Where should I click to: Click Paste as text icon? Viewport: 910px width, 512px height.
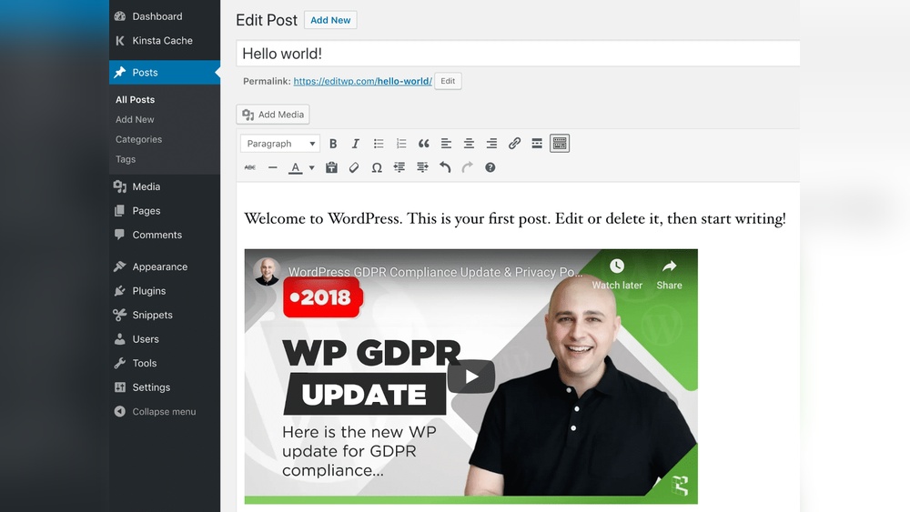pyautogui.click(x=331, y=167)
